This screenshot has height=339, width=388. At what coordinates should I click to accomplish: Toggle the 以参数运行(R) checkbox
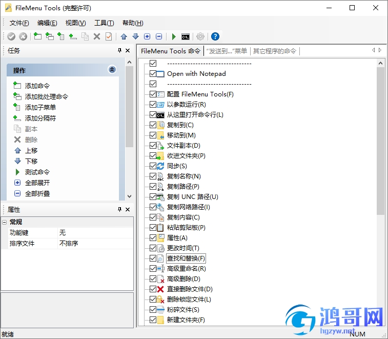click(x=153, y=104)
